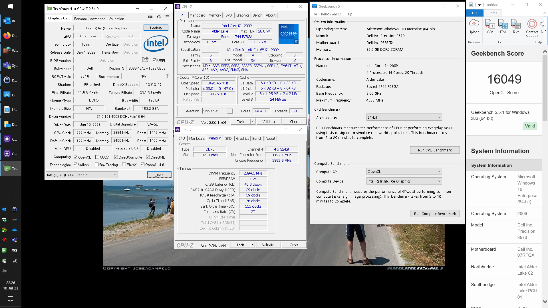The image size is (548, 308).
Task: Click the OneDrive cloud tray icon
Action: (x=15, y=230)
